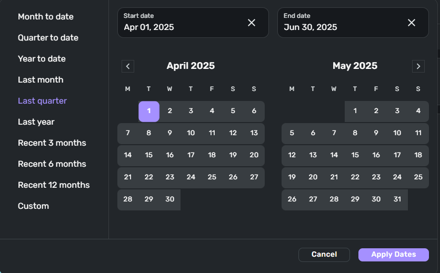The image size is (440, 273).
Task: Pick Recent 12 months range
Action: pos(54,185)
